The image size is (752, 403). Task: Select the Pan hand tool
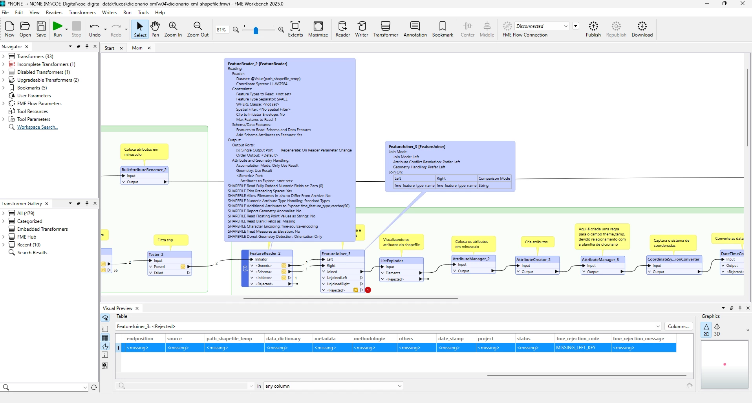click(x=155, y=29)
